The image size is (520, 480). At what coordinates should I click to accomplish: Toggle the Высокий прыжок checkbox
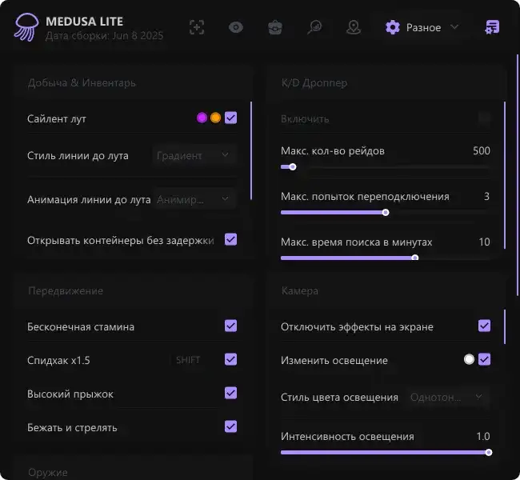tap(230, 393)
